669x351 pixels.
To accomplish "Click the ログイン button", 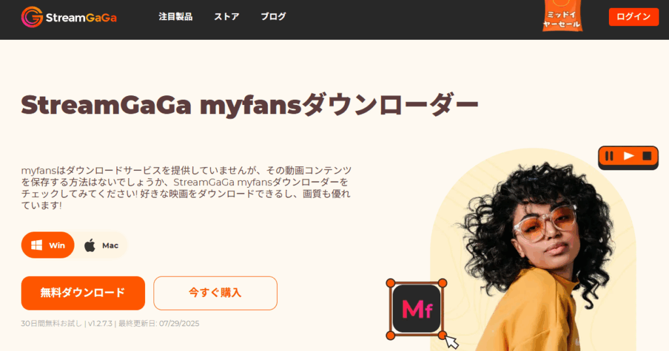I will coord(634,17).
